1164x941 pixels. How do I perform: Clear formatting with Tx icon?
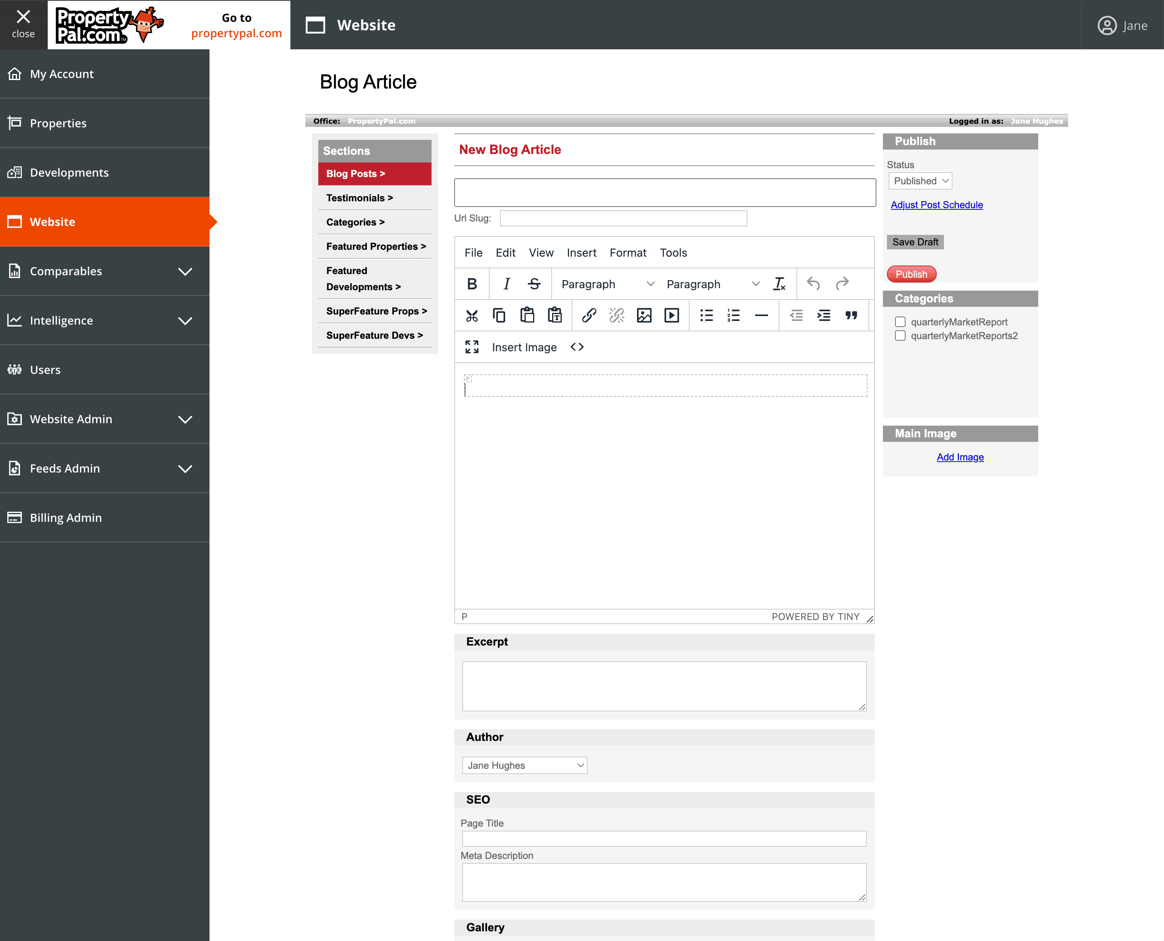point(779,283)
